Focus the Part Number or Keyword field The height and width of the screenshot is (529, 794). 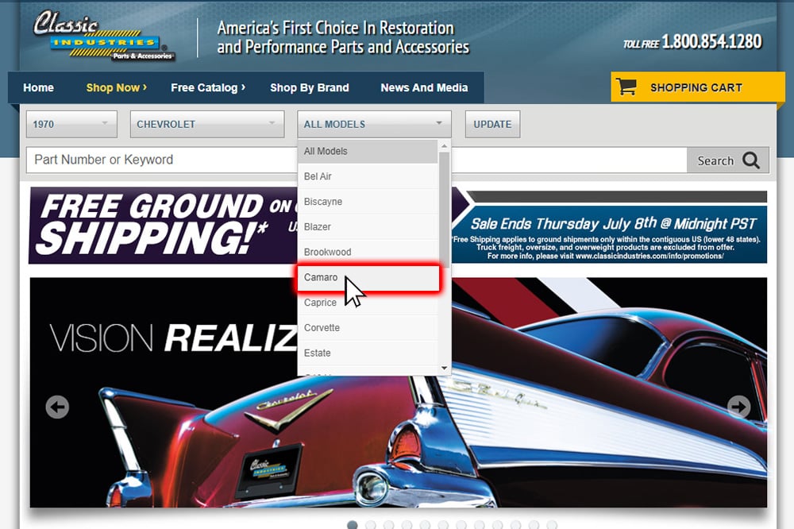pos(357,160)
